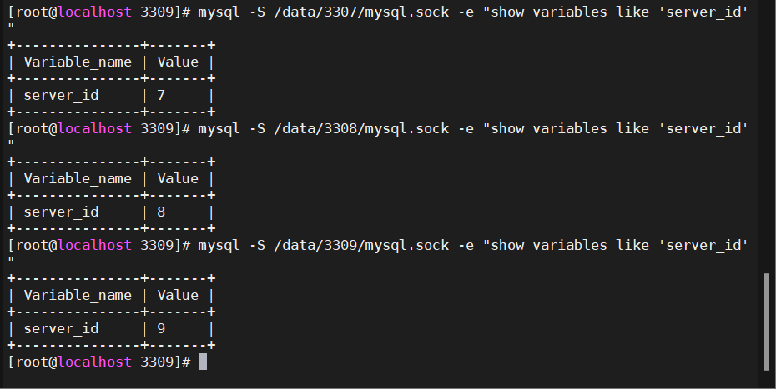Viewport: 776px width, 389px height.
Task: Click the server_id name beside value 8
Action: pyautogui.click(x=61, y=212)
